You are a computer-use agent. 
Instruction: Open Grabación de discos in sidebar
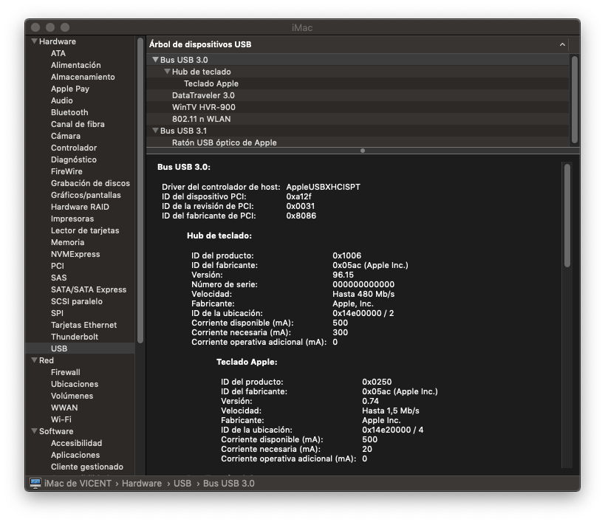[90, 183]
